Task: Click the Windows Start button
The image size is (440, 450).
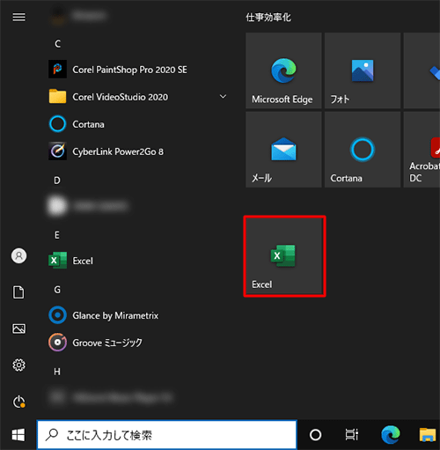Action: click(x=18, y=435)
